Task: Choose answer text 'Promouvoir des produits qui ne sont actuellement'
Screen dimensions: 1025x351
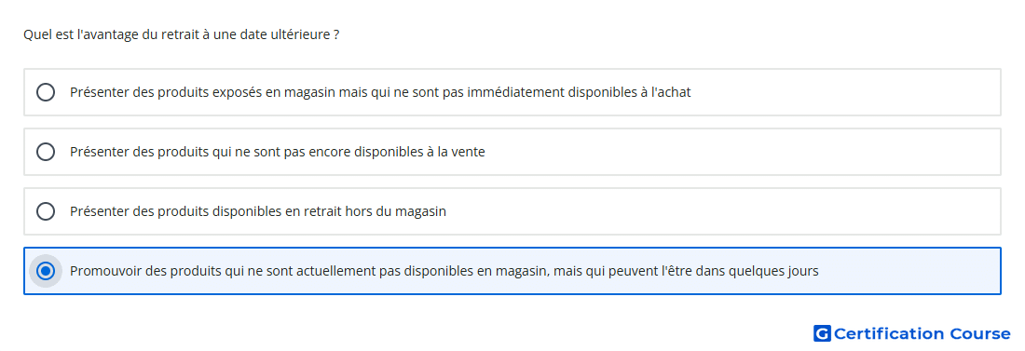Action: click(x=223, y=271)
